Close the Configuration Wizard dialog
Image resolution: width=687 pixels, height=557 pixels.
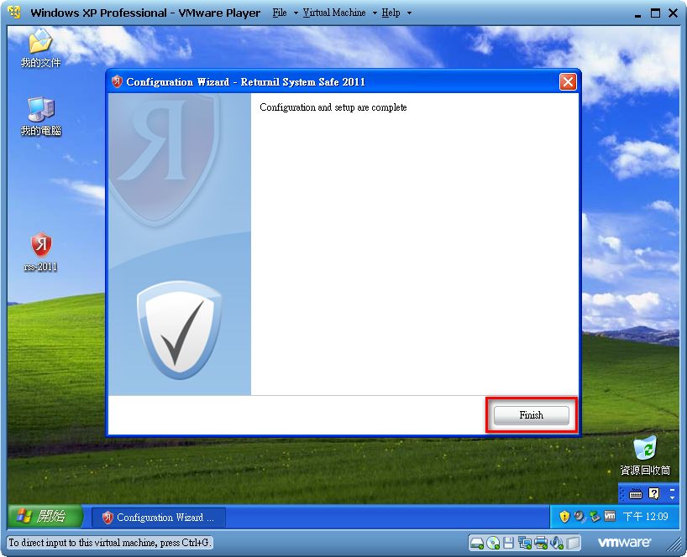(568, 82)
